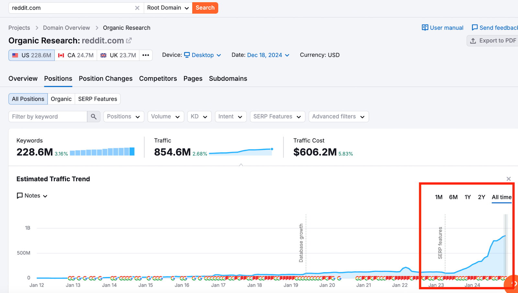The height and width of the screenshot is (293, 518).
Task: Open the Root Domain dropdown
Action: coord(168,8)
